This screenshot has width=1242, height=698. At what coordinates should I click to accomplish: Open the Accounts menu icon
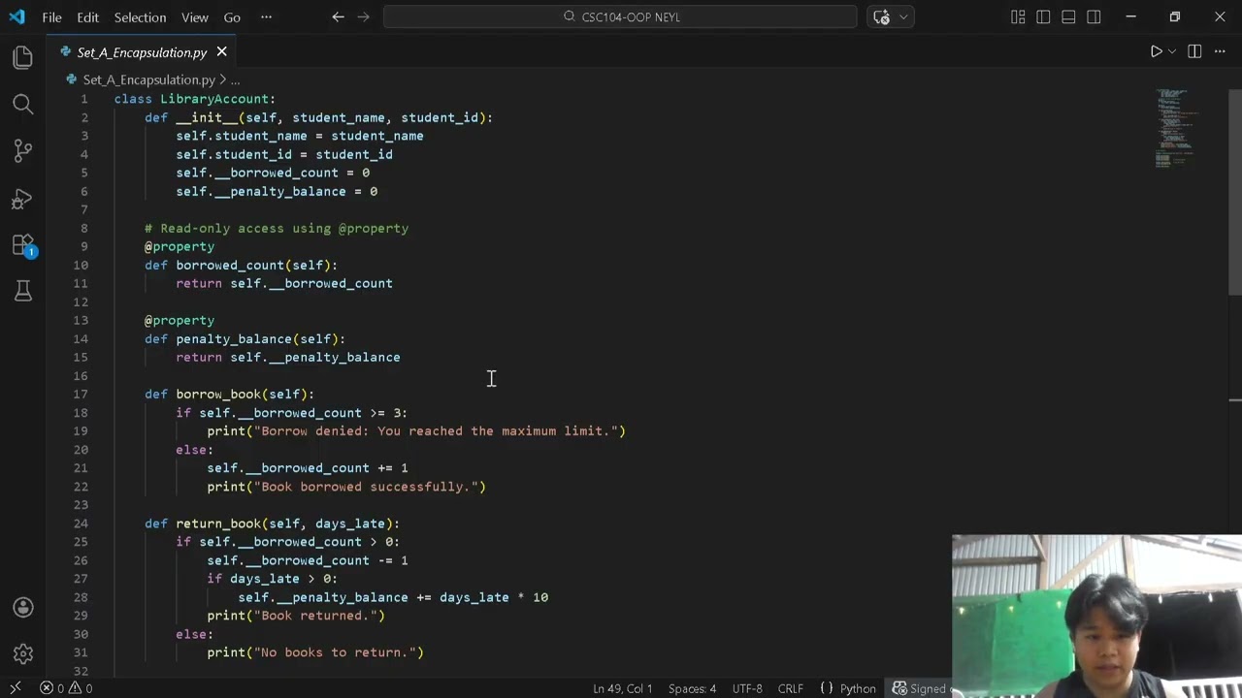(x=23, y=608)
